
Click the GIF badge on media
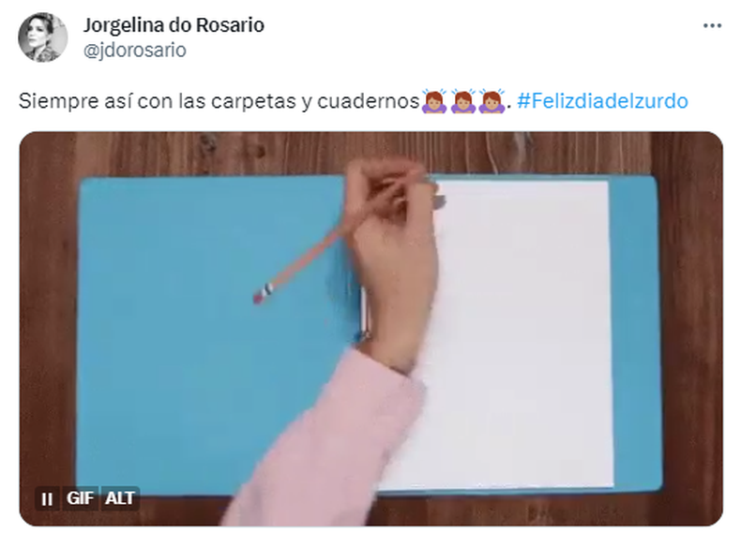coord(80,498)
